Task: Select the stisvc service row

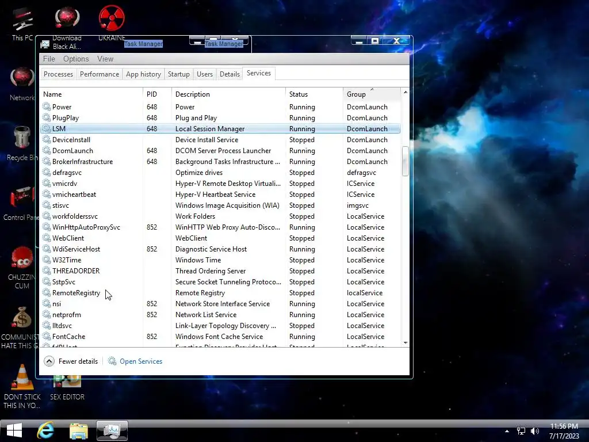Action: (220, 205)
